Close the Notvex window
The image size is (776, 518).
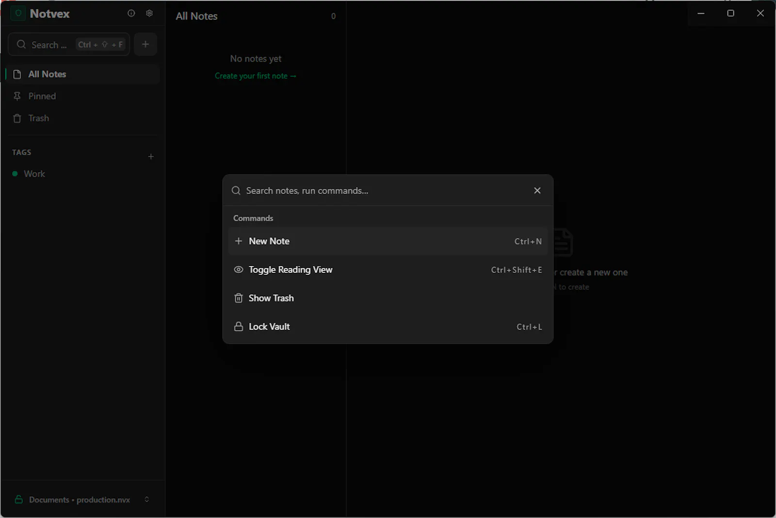tap(760, 14)
